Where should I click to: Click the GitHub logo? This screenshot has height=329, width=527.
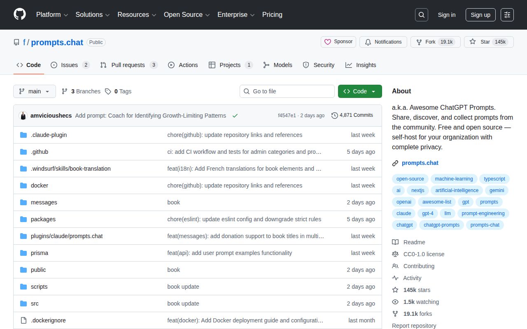pos(19,15)
